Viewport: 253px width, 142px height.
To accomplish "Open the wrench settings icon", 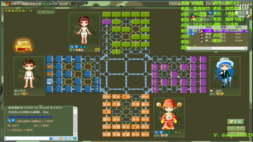I will point(70,138).
